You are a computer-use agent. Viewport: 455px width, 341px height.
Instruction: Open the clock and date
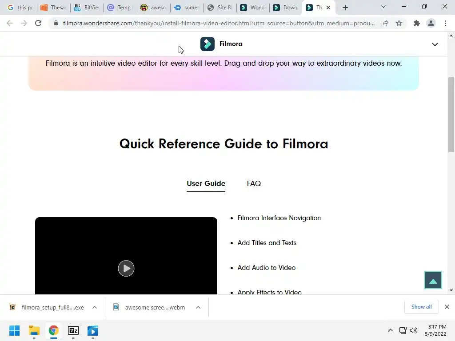435,330
